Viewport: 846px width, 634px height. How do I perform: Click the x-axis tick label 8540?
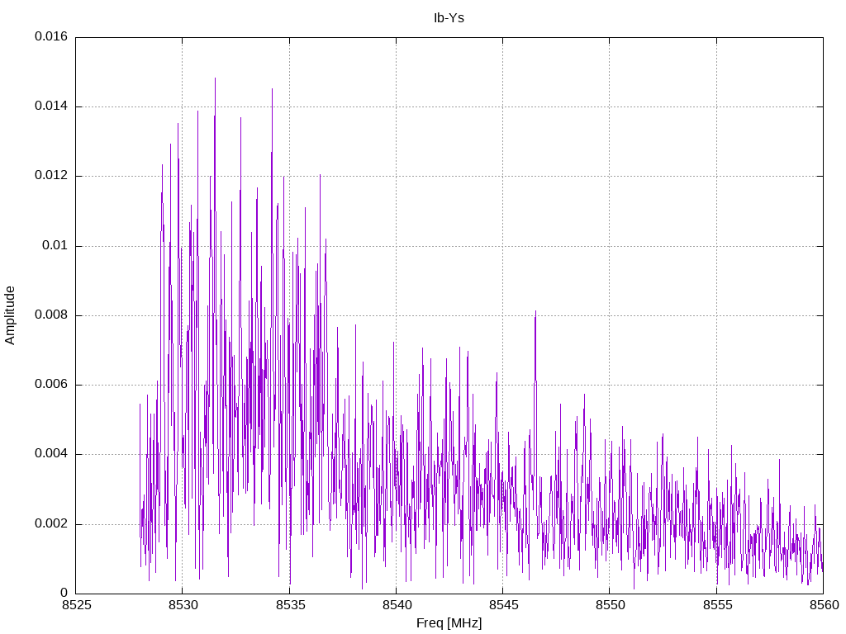[x=396, y=605]
